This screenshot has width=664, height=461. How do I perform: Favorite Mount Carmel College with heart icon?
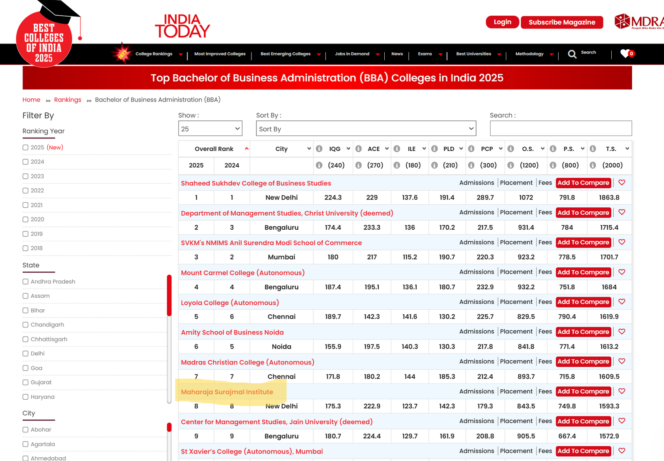pyautogui.click(x=622, y=272)
